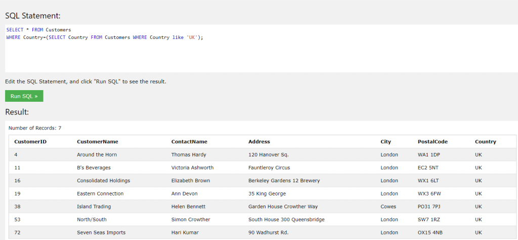Viewport: 518px width, 240px height.
Task: Click postal code 'EC2 5NT'
Action: tap(428, 168)
